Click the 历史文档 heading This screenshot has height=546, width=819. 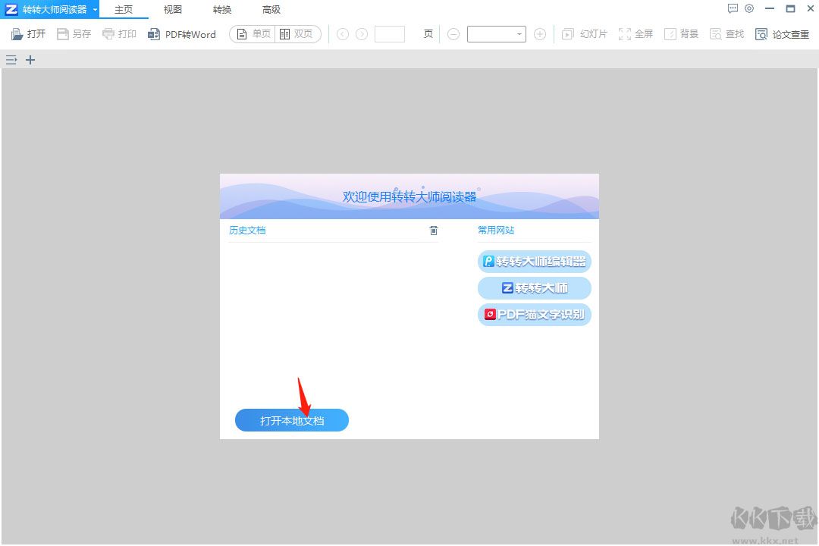[247, 231]
